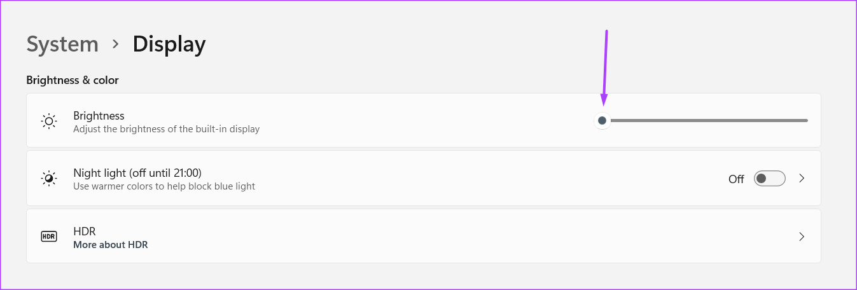Click 'Adjust the brightness' description text
857x290 pixels.
click(167, 129)
